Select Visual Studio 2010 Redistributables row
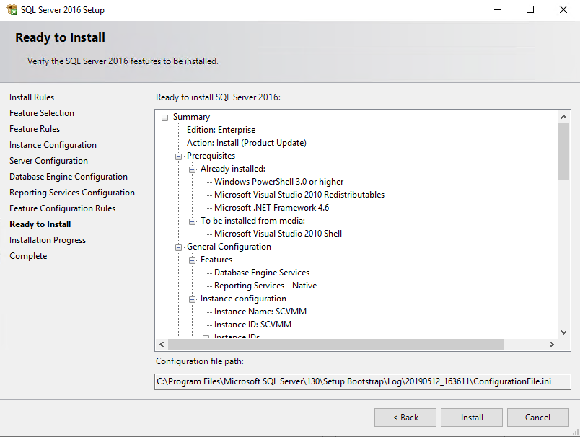The image size is (580, 437). click(299, 195)
